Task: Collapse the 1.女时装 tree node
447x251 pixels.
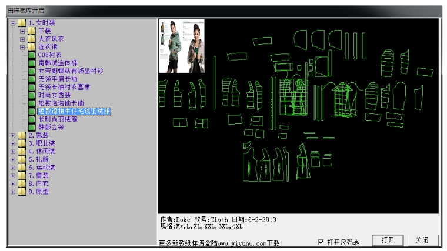Action: (13, 23)
